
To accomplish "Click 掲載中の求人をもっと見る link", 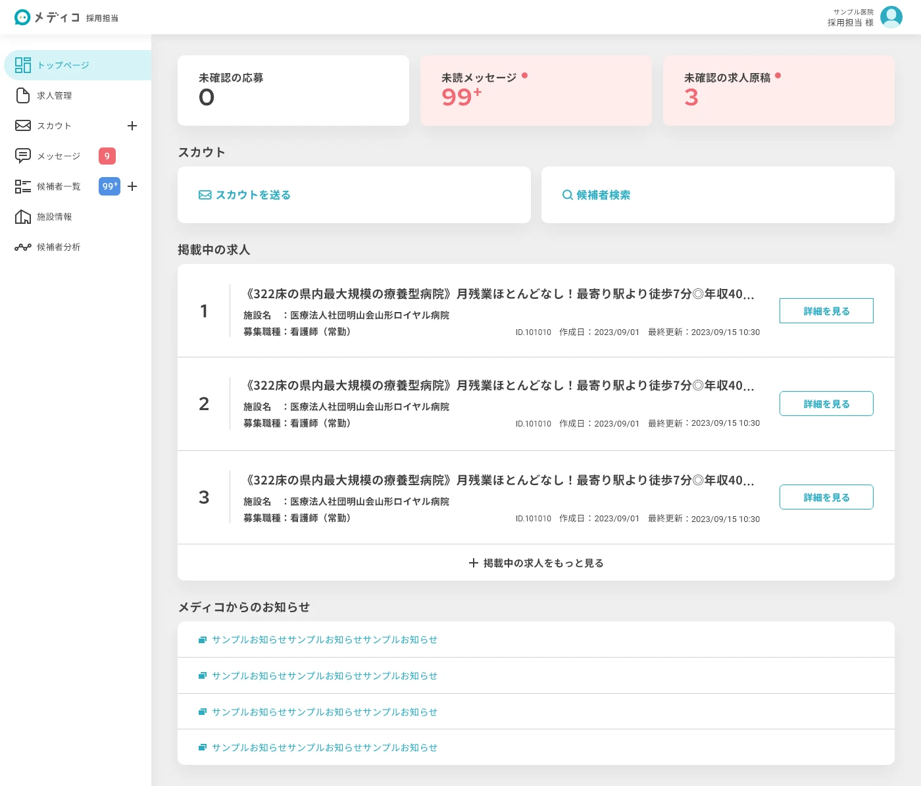I will pyautogui.click(x=536, y=563).
